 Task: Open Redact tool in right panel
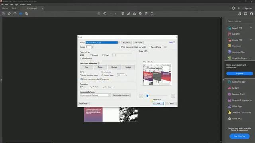235,88
